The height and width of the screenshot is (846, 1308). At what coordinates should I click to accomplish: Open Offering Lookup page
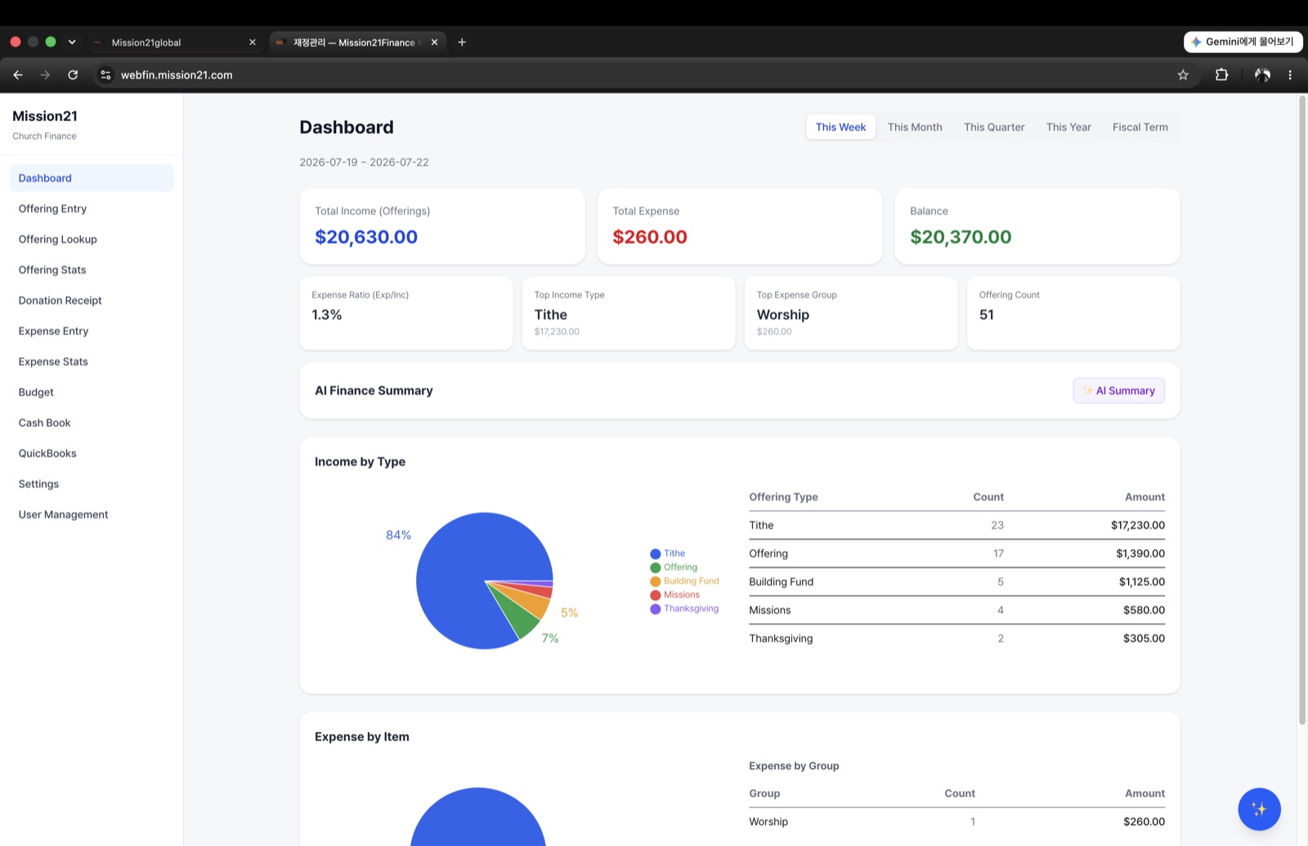click(x=92, y=239)
